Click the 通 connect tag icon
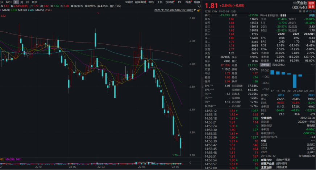This screenshot has height=170, width=316. pyautogui.click(x=304, y=12)
